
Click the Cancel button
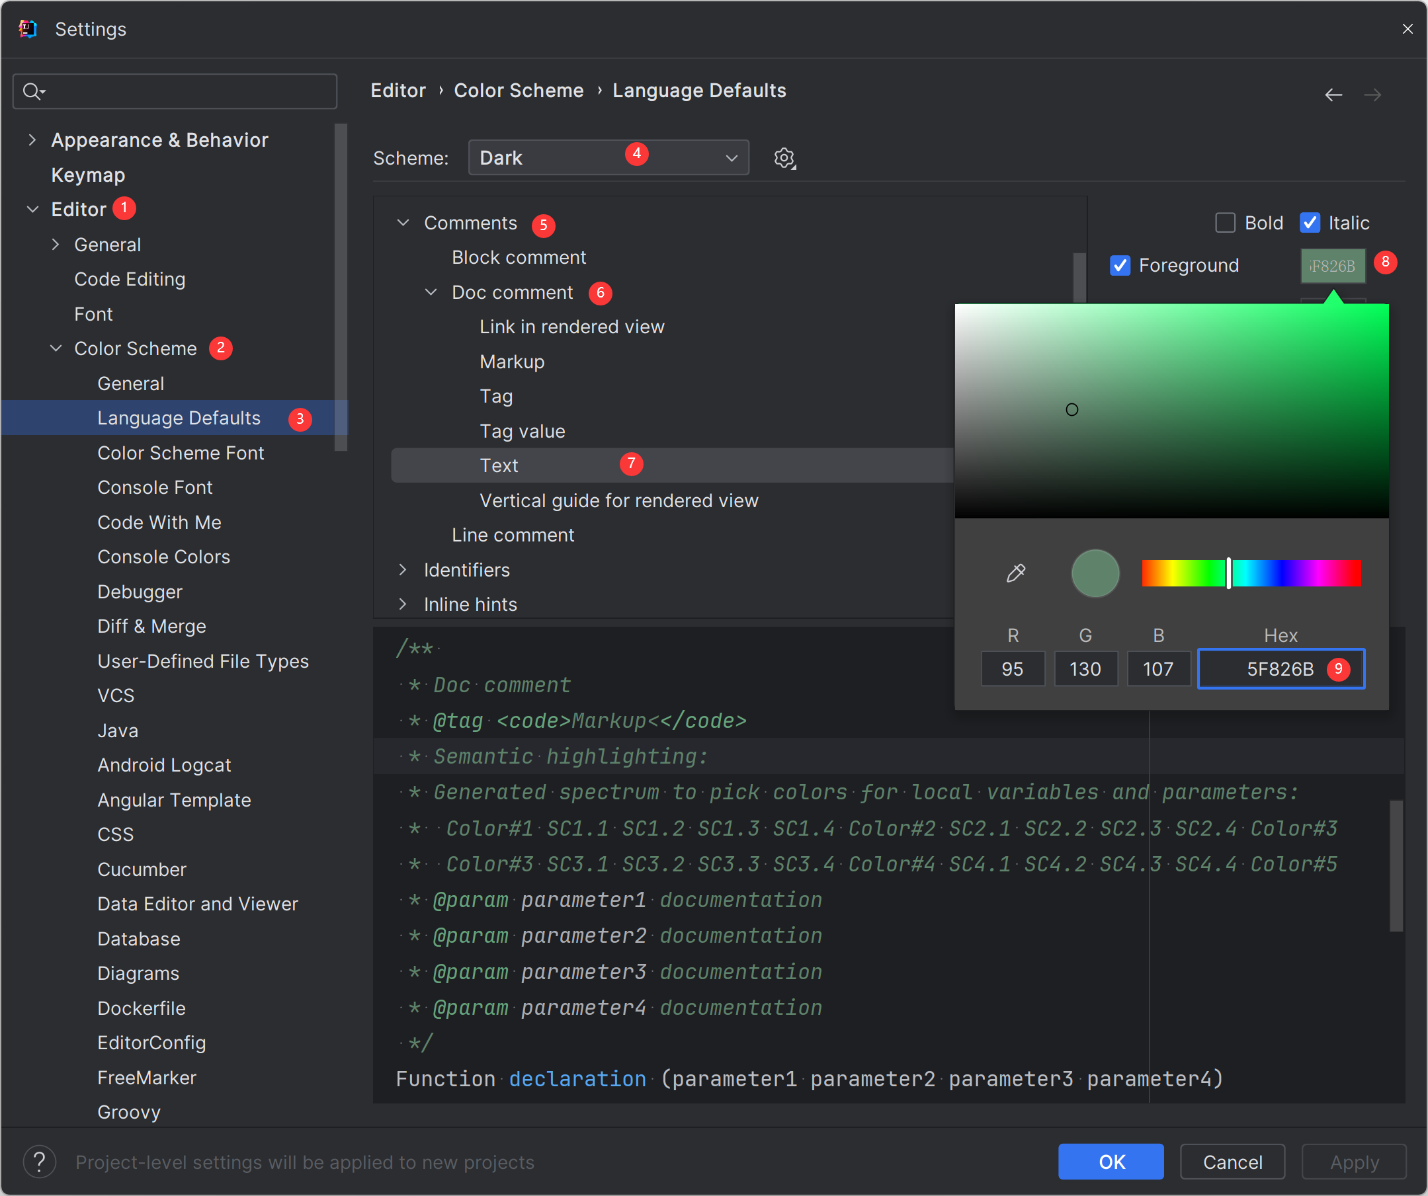coord(1232,1162)
